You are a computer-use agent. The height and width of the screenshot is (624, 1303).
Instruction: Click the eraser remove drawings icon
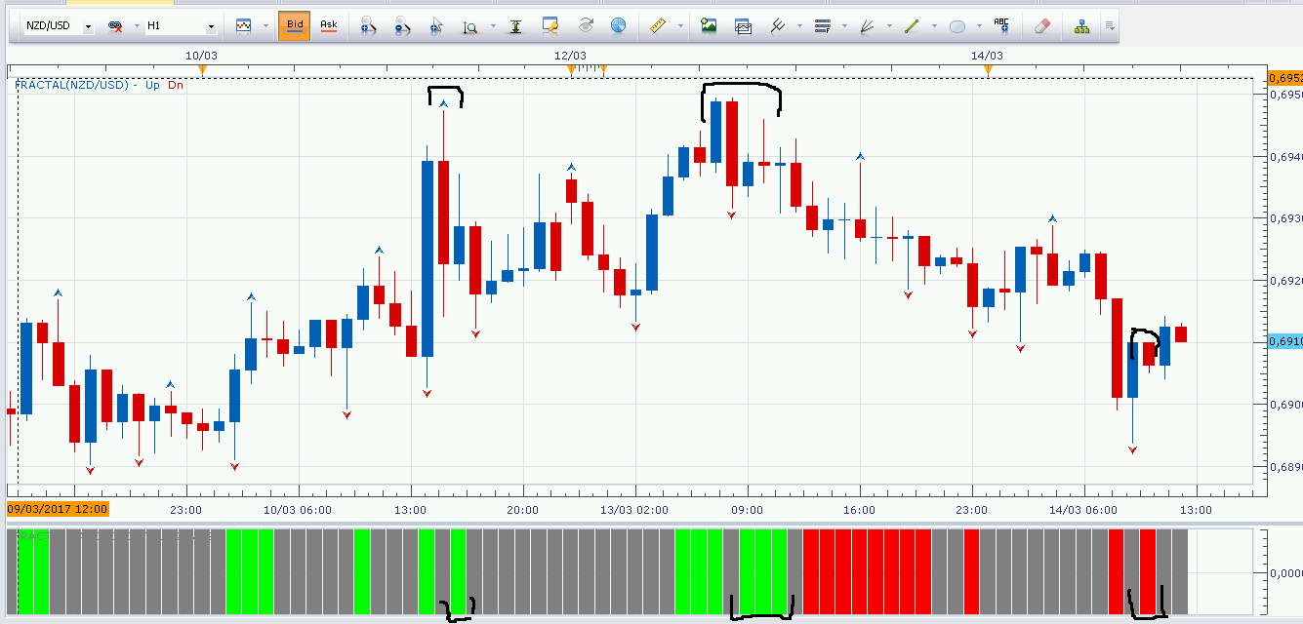[1040, 26]
